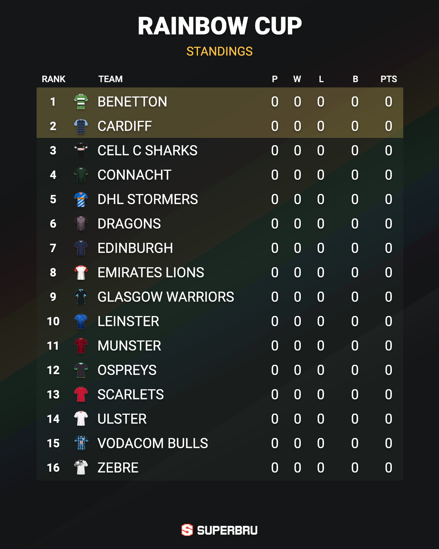The height and width of the screenshot is (549, 439).
Task: Select the OSPREYS team name
Action: (x=127, y=370)
